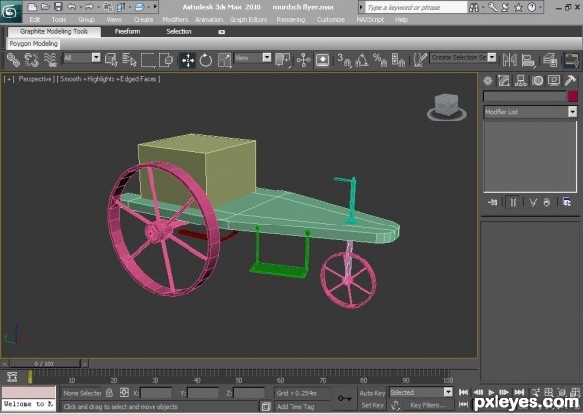The image size is (583, 415).
Task: Open the MAXScript menu
Action: click(370, 20)
